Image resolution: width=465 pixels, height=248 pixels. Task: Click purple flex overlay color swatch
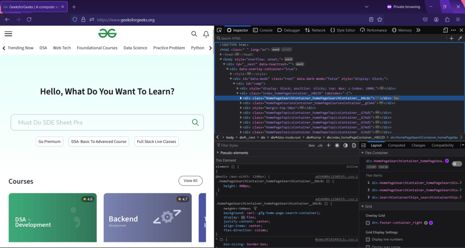tap(447, 161)
